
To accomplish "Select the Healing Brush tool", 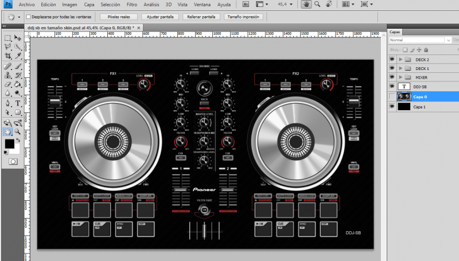I will (8, 67).
